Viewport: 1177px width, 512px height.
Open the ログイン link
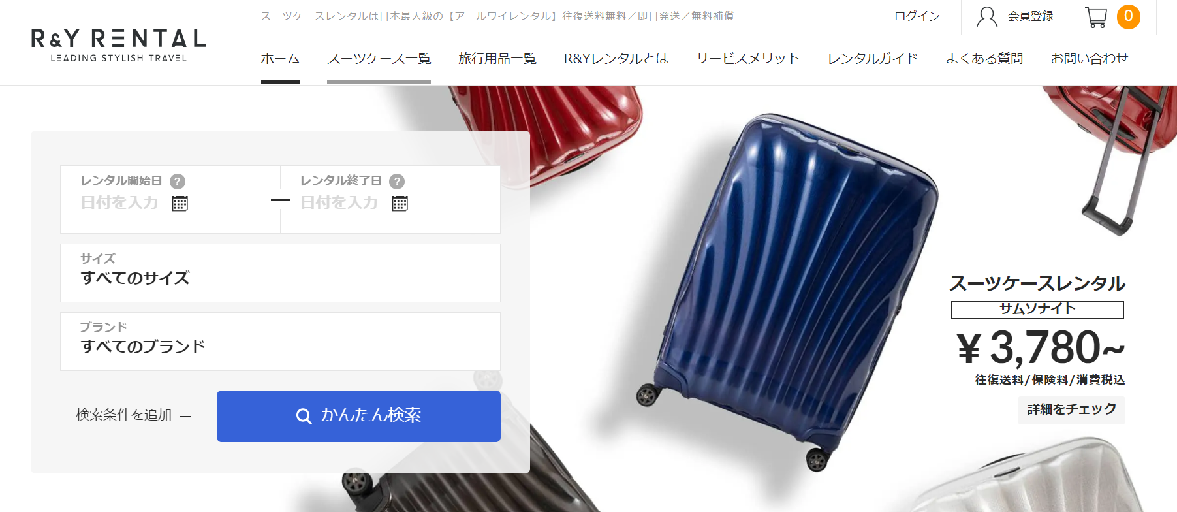pyautogui.click(x=917, y=17)
